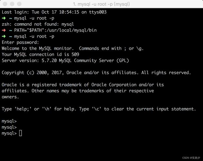
Task: Click the PATH="$PATH":/usr/local/mysql/bin command text
Action: point(55,30)
